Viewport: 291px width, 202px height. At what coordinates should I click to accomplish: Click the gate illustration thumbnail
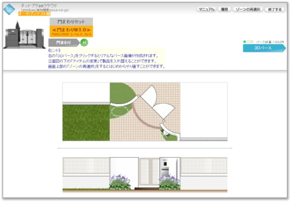(x=24, y=35)
